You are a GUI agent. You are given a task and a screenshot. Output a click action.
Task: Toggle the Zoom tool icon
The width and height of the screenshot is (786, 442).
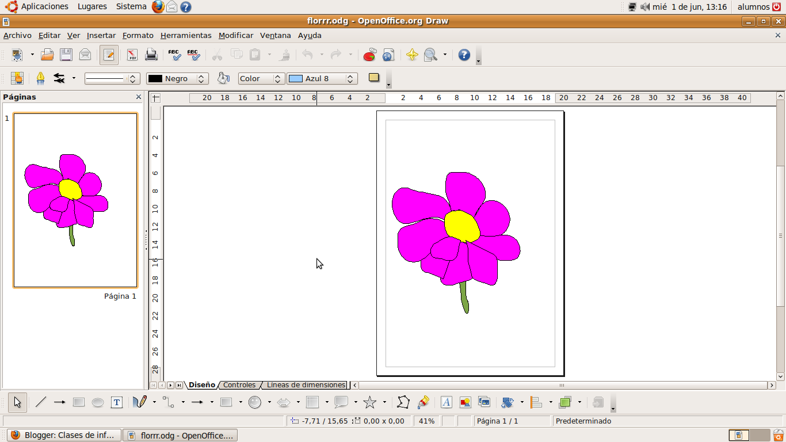429,55
